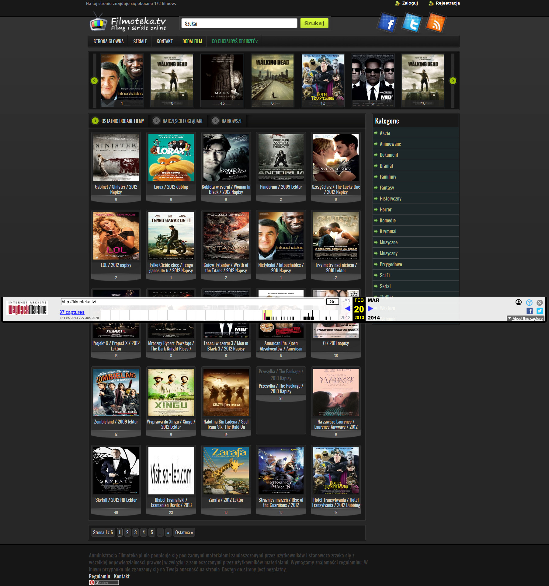Click the Wayback captures timeline graph
This screenshot has width=549, height=586.
click(220, 315)
